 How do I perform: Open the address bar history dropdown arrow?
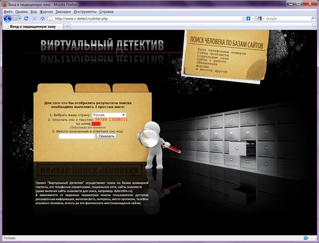[253, 18]
